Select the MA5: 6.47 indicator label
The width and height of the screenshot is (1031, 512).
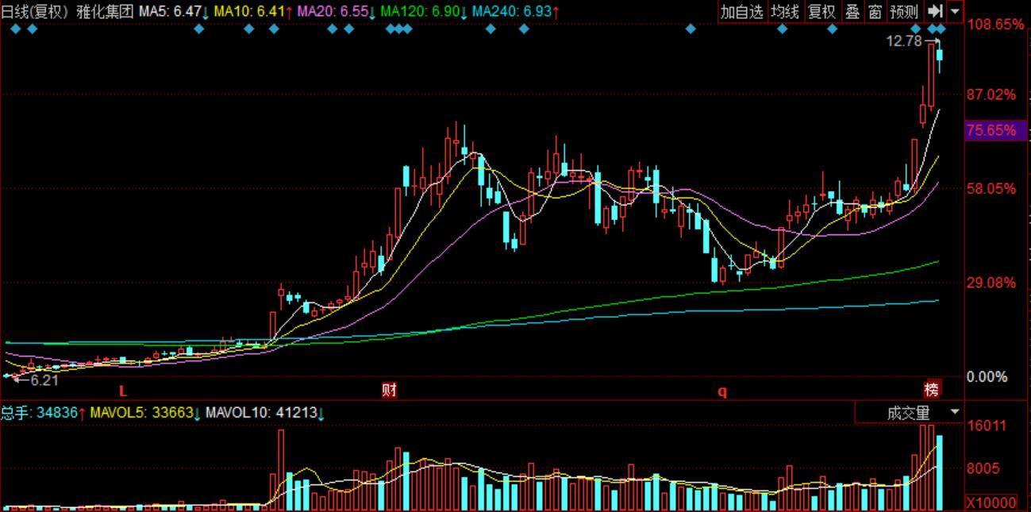point(174,11)
